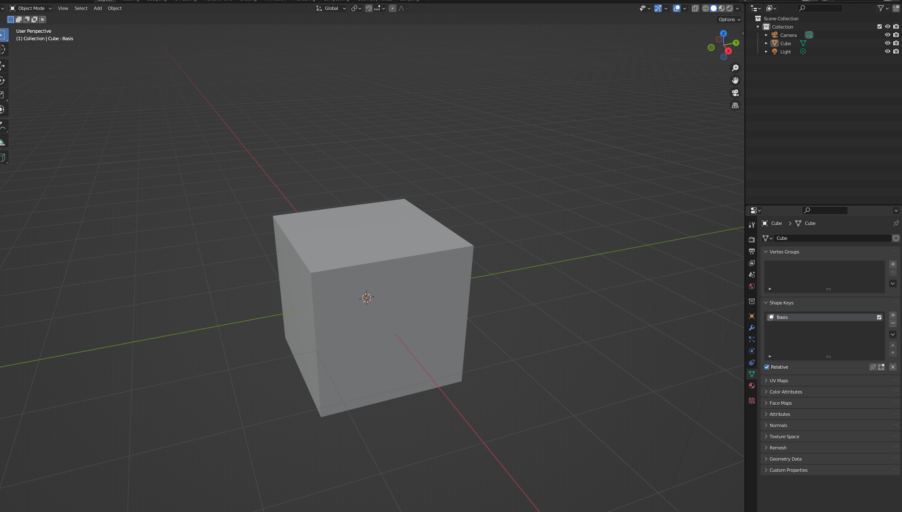The width and height of the screenshot is (902, 512).
Task: Select the World Properties icon
Action: pos(751,286)
